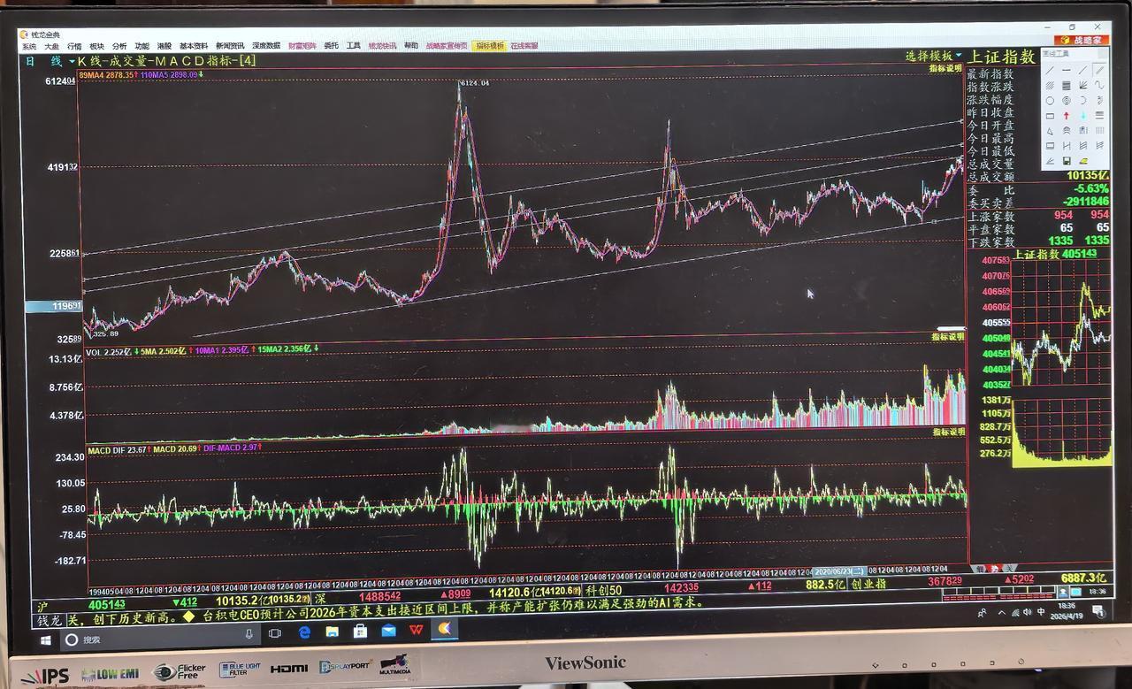The image size is (1132, 689).
Task: Open the 在线客服 link
Action: coord(524,46)
